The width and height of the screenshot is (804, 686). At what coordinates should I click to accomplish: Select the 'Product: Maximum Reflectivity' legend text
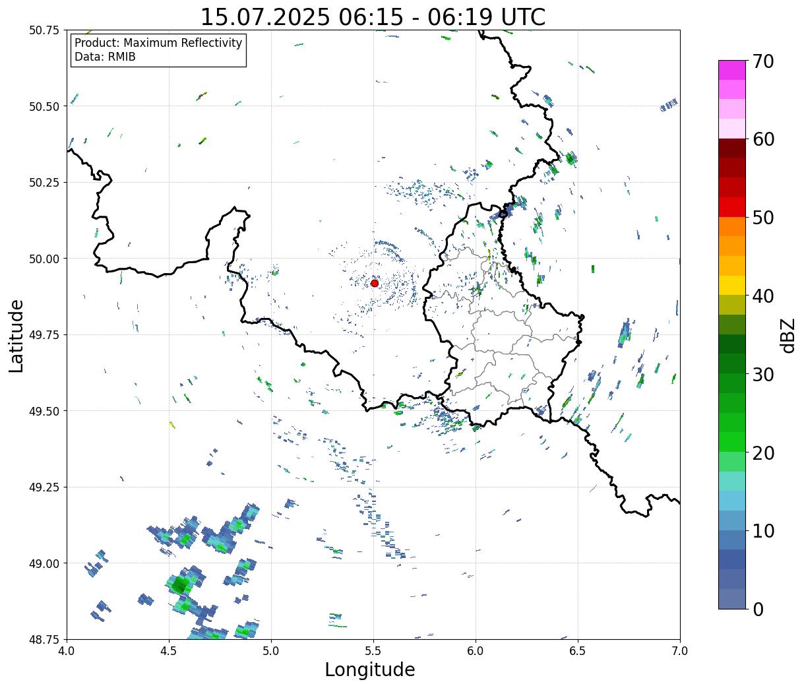click(158, 43)
